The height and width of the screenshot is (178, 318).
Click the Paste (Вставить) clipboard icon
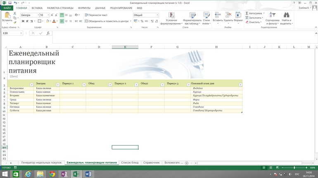pos(7,16)
